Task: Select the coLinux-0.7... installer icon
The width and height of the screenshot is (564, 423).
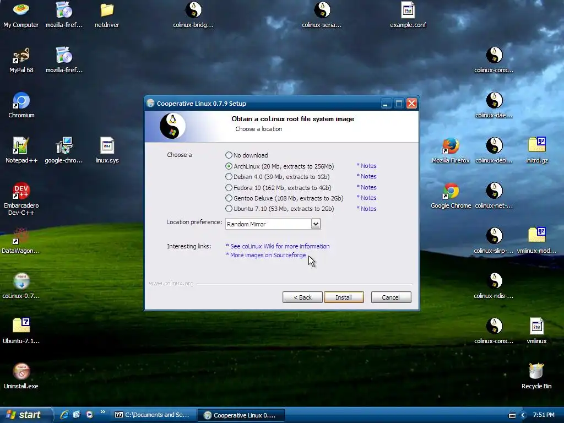Action: point(21,286)
